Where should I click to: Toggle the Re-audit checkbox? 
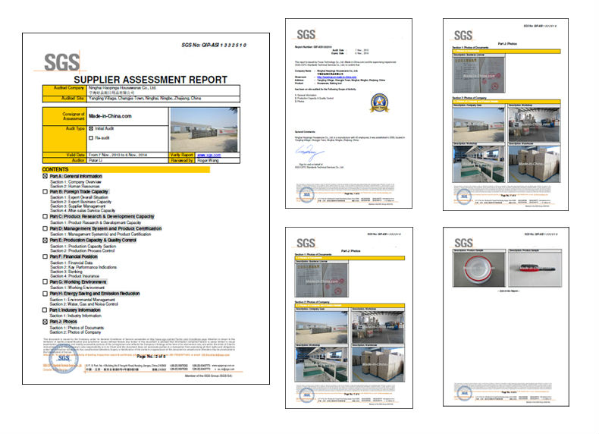[x=91, y=137]
